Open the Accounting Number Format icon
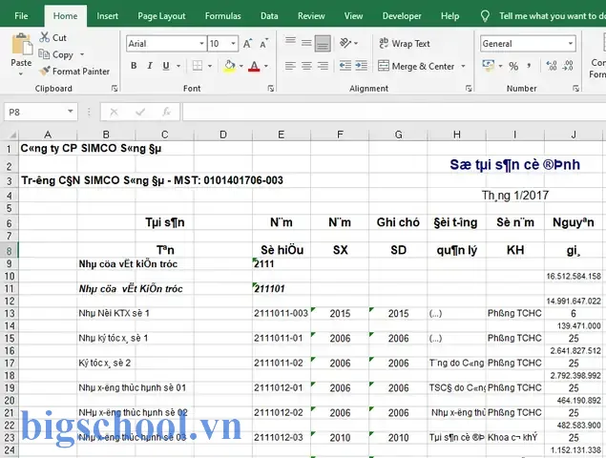Image resolution: width=606 pixels, height=458 pixels. (488, 66)
